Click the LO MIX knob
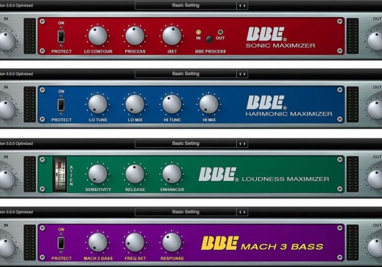 coord(135,104)
